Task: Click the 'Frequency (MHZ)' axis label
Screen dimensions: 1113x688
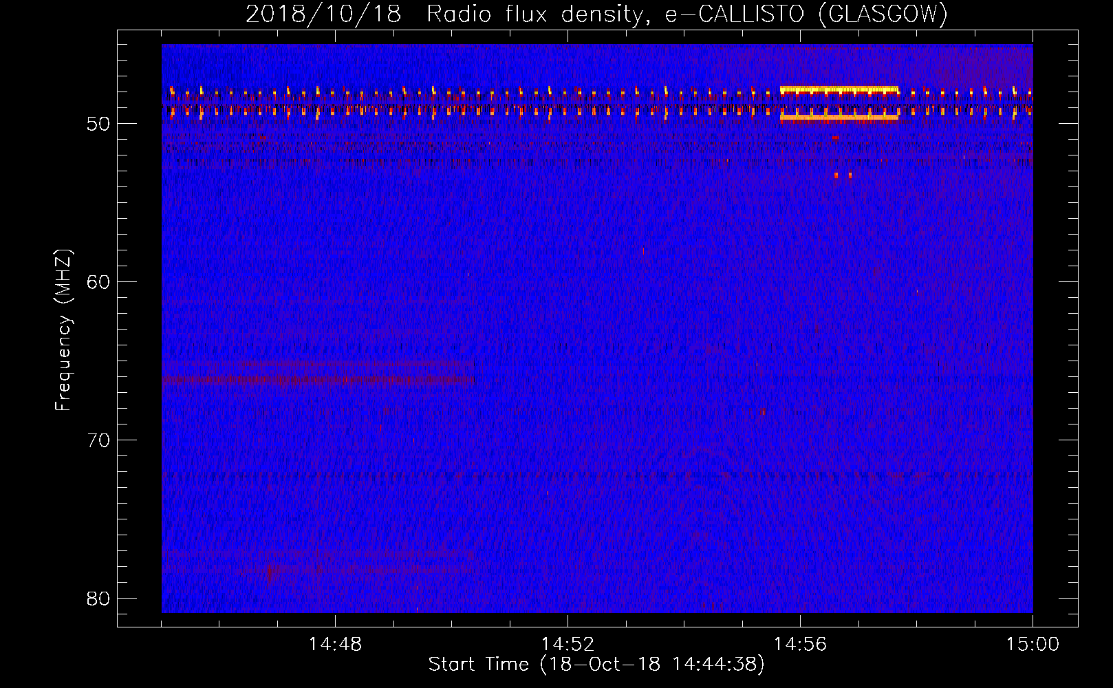Action: 63,330
